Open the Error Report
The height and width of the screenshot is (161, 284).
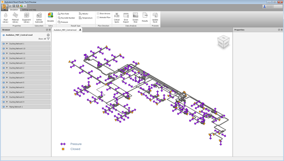[x=126, y=18]
